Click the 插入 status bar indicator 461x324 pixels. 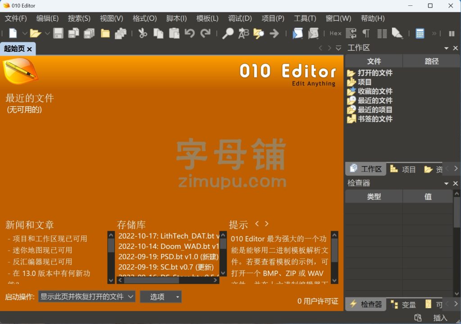[440, 318]
